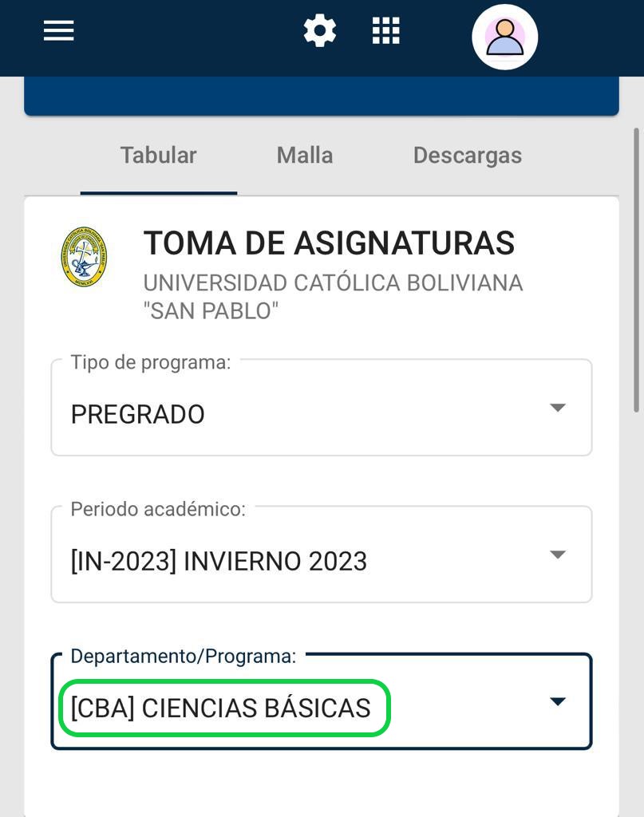Click the user profile avatar
Viewport: 644px width, 817px height.
tap(504, 37)
